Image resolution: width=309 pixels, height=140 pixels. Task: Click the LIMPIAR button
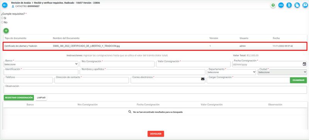pos(41,98)
